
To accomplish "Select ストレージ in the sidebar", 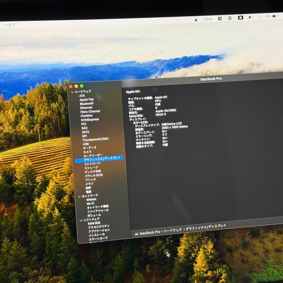I will 91,168.
